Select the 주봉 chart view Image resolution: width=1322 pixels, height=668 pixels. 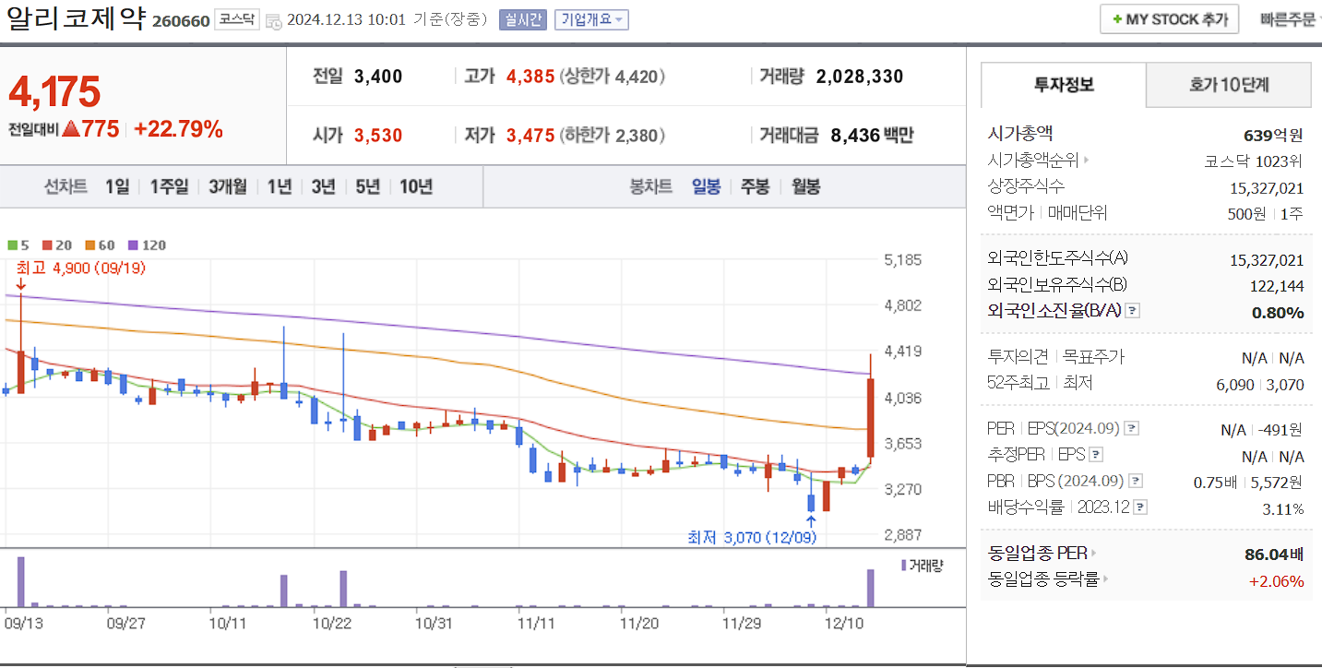755,186
